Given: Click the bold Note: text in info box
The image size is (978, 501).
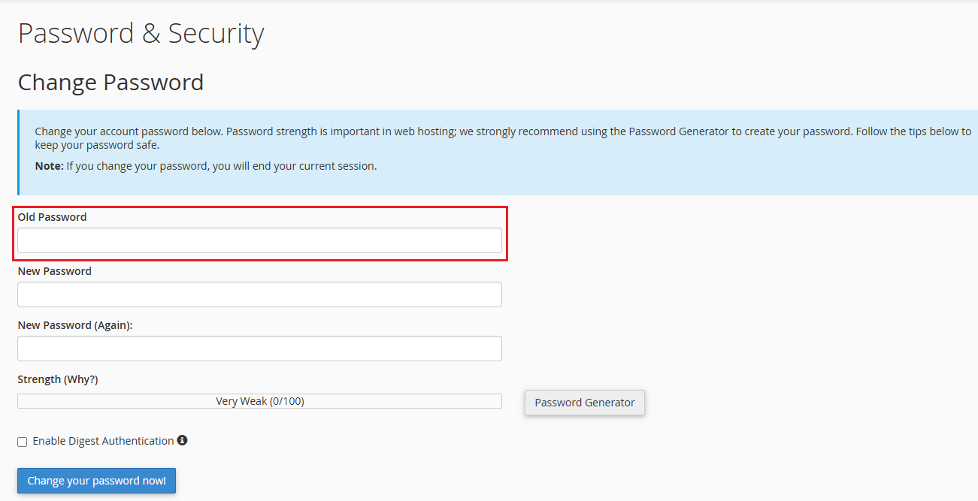Looking at the screenshot, I should (49, 166).
